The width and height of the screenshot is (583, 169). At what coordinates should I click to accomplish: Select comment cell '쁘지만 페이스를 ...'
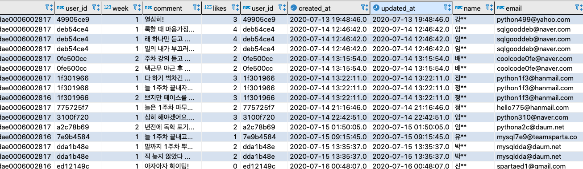(x=172, y=97)
